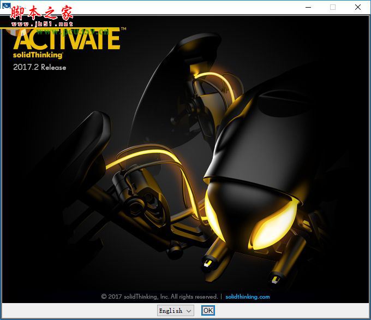Open the English language dropdown
The height and width of the screenshot is (320, 371).
click(176, 310)
